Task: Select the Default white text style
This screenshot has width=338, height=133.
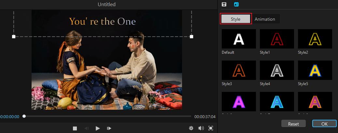Action: coord(239,39)
